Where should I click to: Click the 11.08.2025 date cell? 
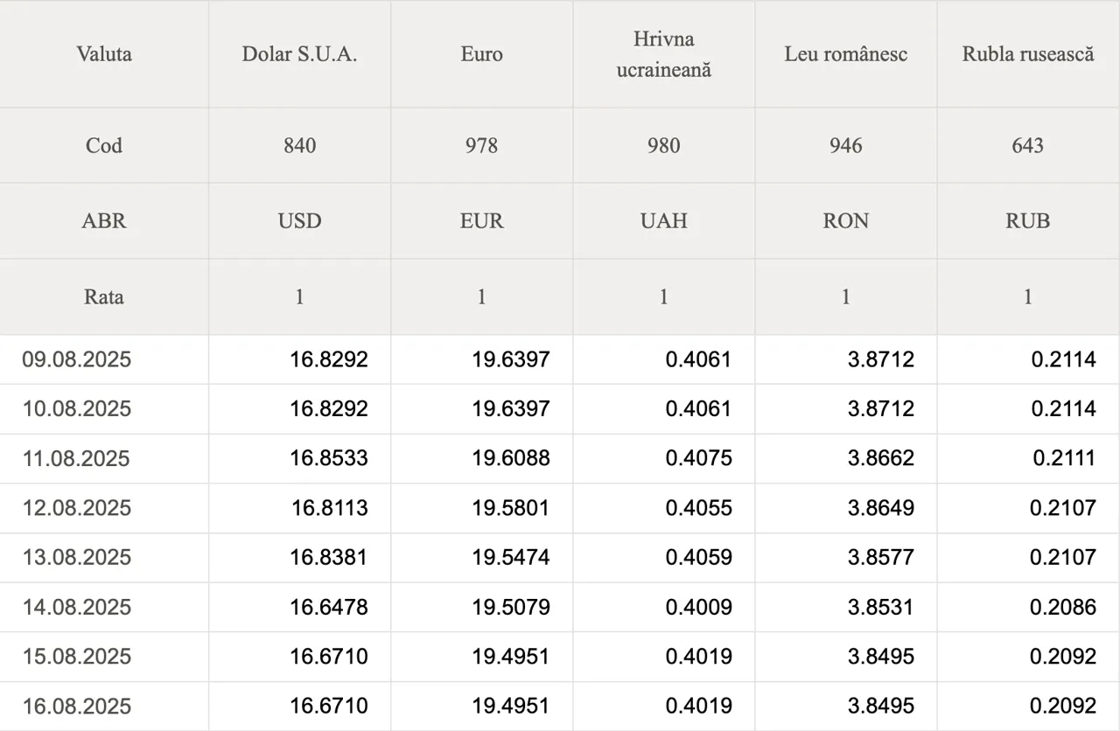77,458
